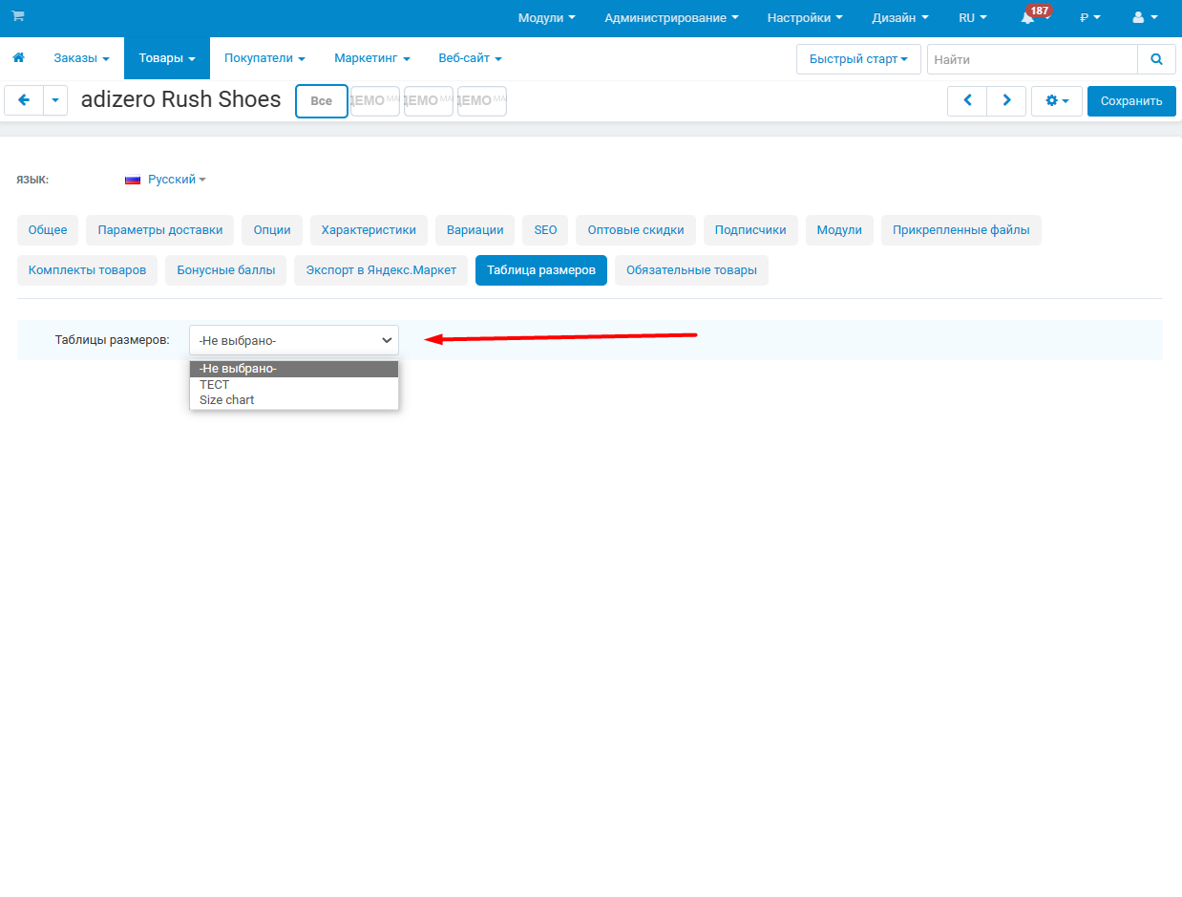Open the Прикрепленные файлы tab
1182x897 pixels.
point(961,230)
